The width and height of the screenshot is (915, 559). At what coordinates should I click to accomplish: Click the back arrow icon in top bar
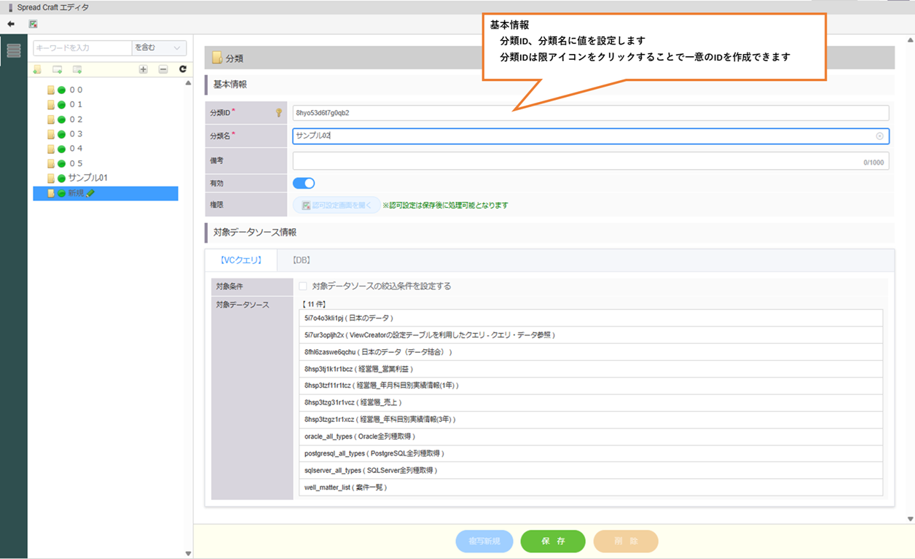click(x=11, y=24)
